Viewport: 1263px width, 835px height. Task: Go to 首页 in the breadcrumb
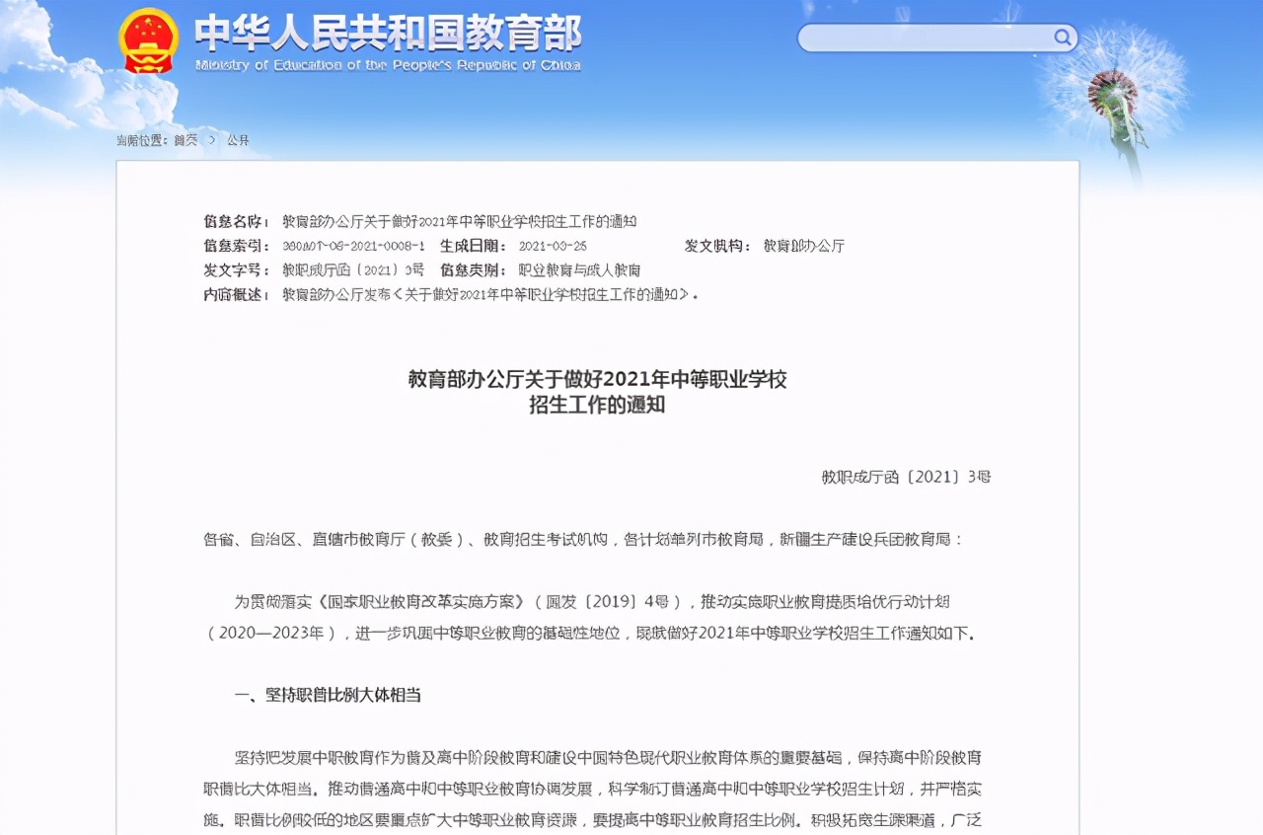tap(186, 140)
